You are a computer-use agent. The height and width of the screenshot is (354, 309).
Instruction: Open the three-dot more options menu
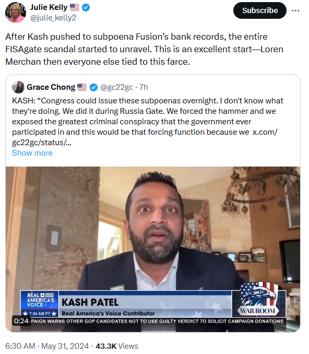pos(295,10)
